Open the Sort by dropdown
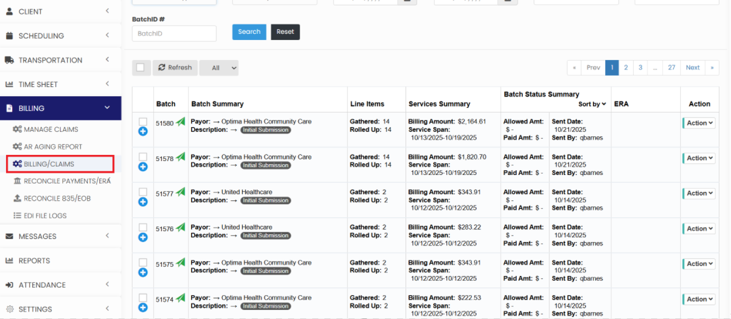 [592, 104]
